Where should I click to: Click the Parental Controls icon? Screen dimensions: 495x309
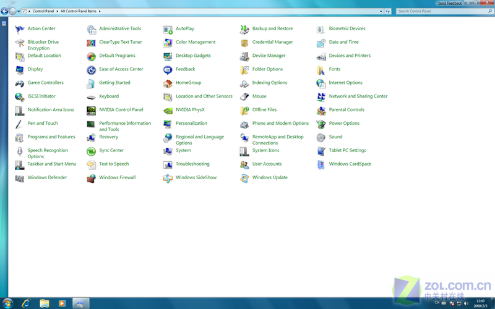pyautogui.click(x=321, y=111)
